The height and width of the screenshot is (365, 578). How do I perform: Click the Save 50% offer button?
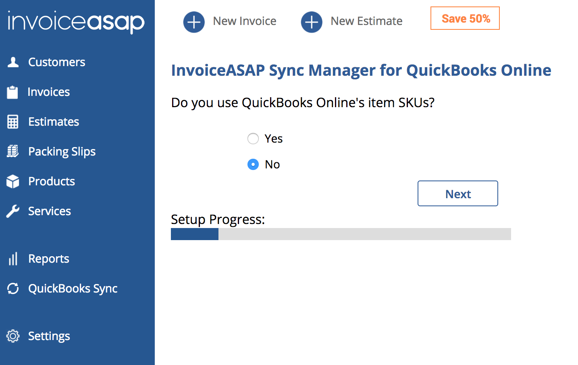[x=465, y=18]
